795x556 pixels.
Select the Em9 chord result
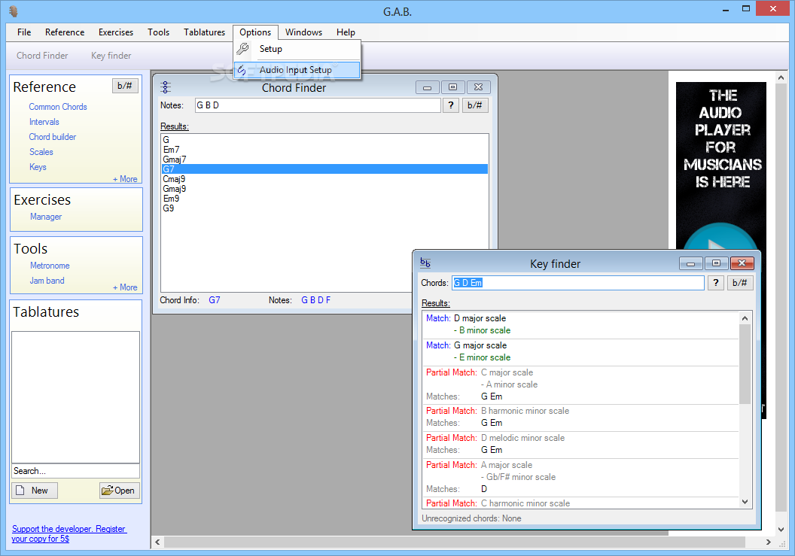point(324,198)
